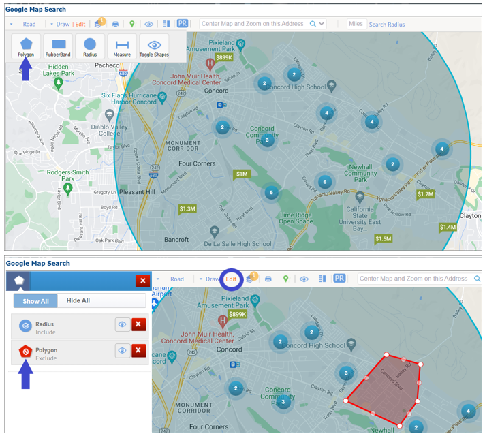Viewport: 485px width, 436px height.
Task: Open the Draw menu in upper toolbar
Action: (63, 24)
